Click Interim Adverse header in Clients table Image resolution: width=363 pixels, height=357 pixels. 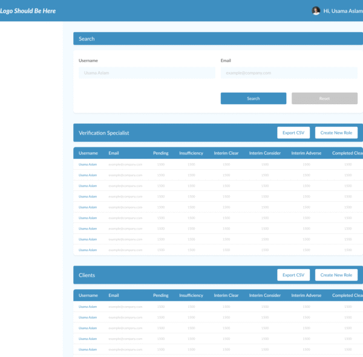(306, 296)
